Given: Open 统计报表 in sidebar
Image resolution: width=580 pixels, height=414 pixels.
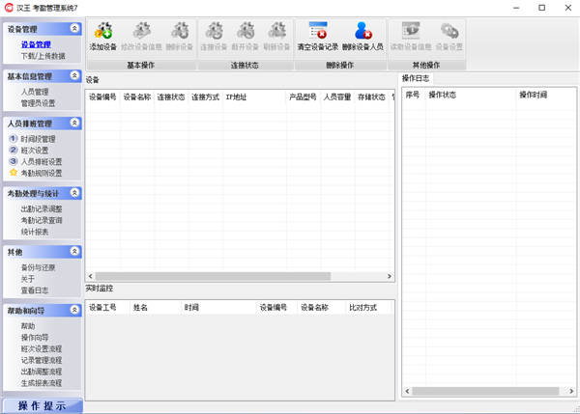Looking at the screenshot, I should 35,232.
